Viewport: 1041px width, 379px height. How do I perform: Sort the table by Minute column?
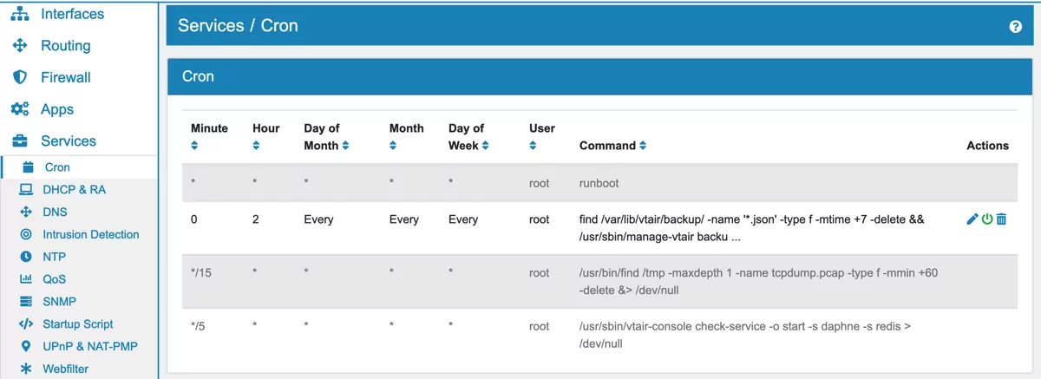195,146
